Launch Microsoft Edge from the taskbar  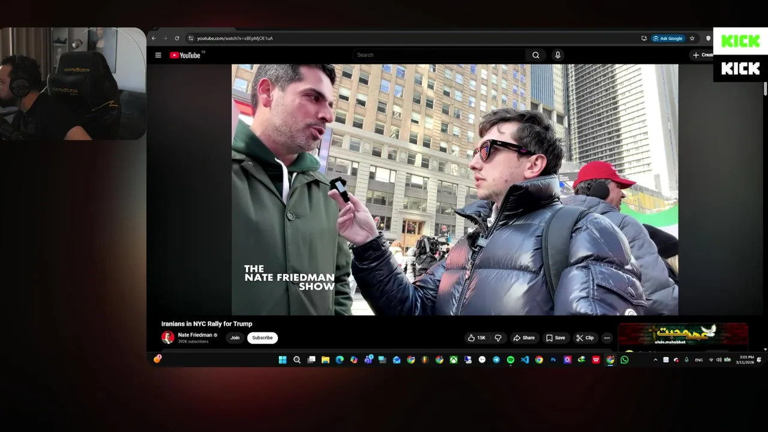pos(340,360)
